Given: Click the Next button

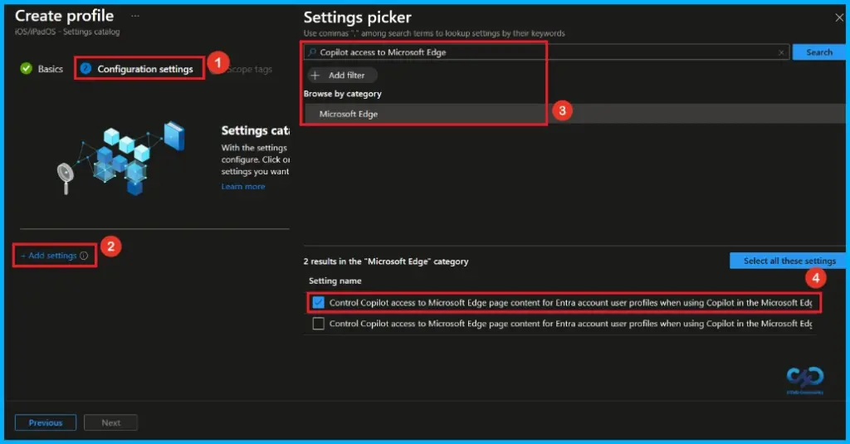Looking at the screenshot, I should point(110,423).
